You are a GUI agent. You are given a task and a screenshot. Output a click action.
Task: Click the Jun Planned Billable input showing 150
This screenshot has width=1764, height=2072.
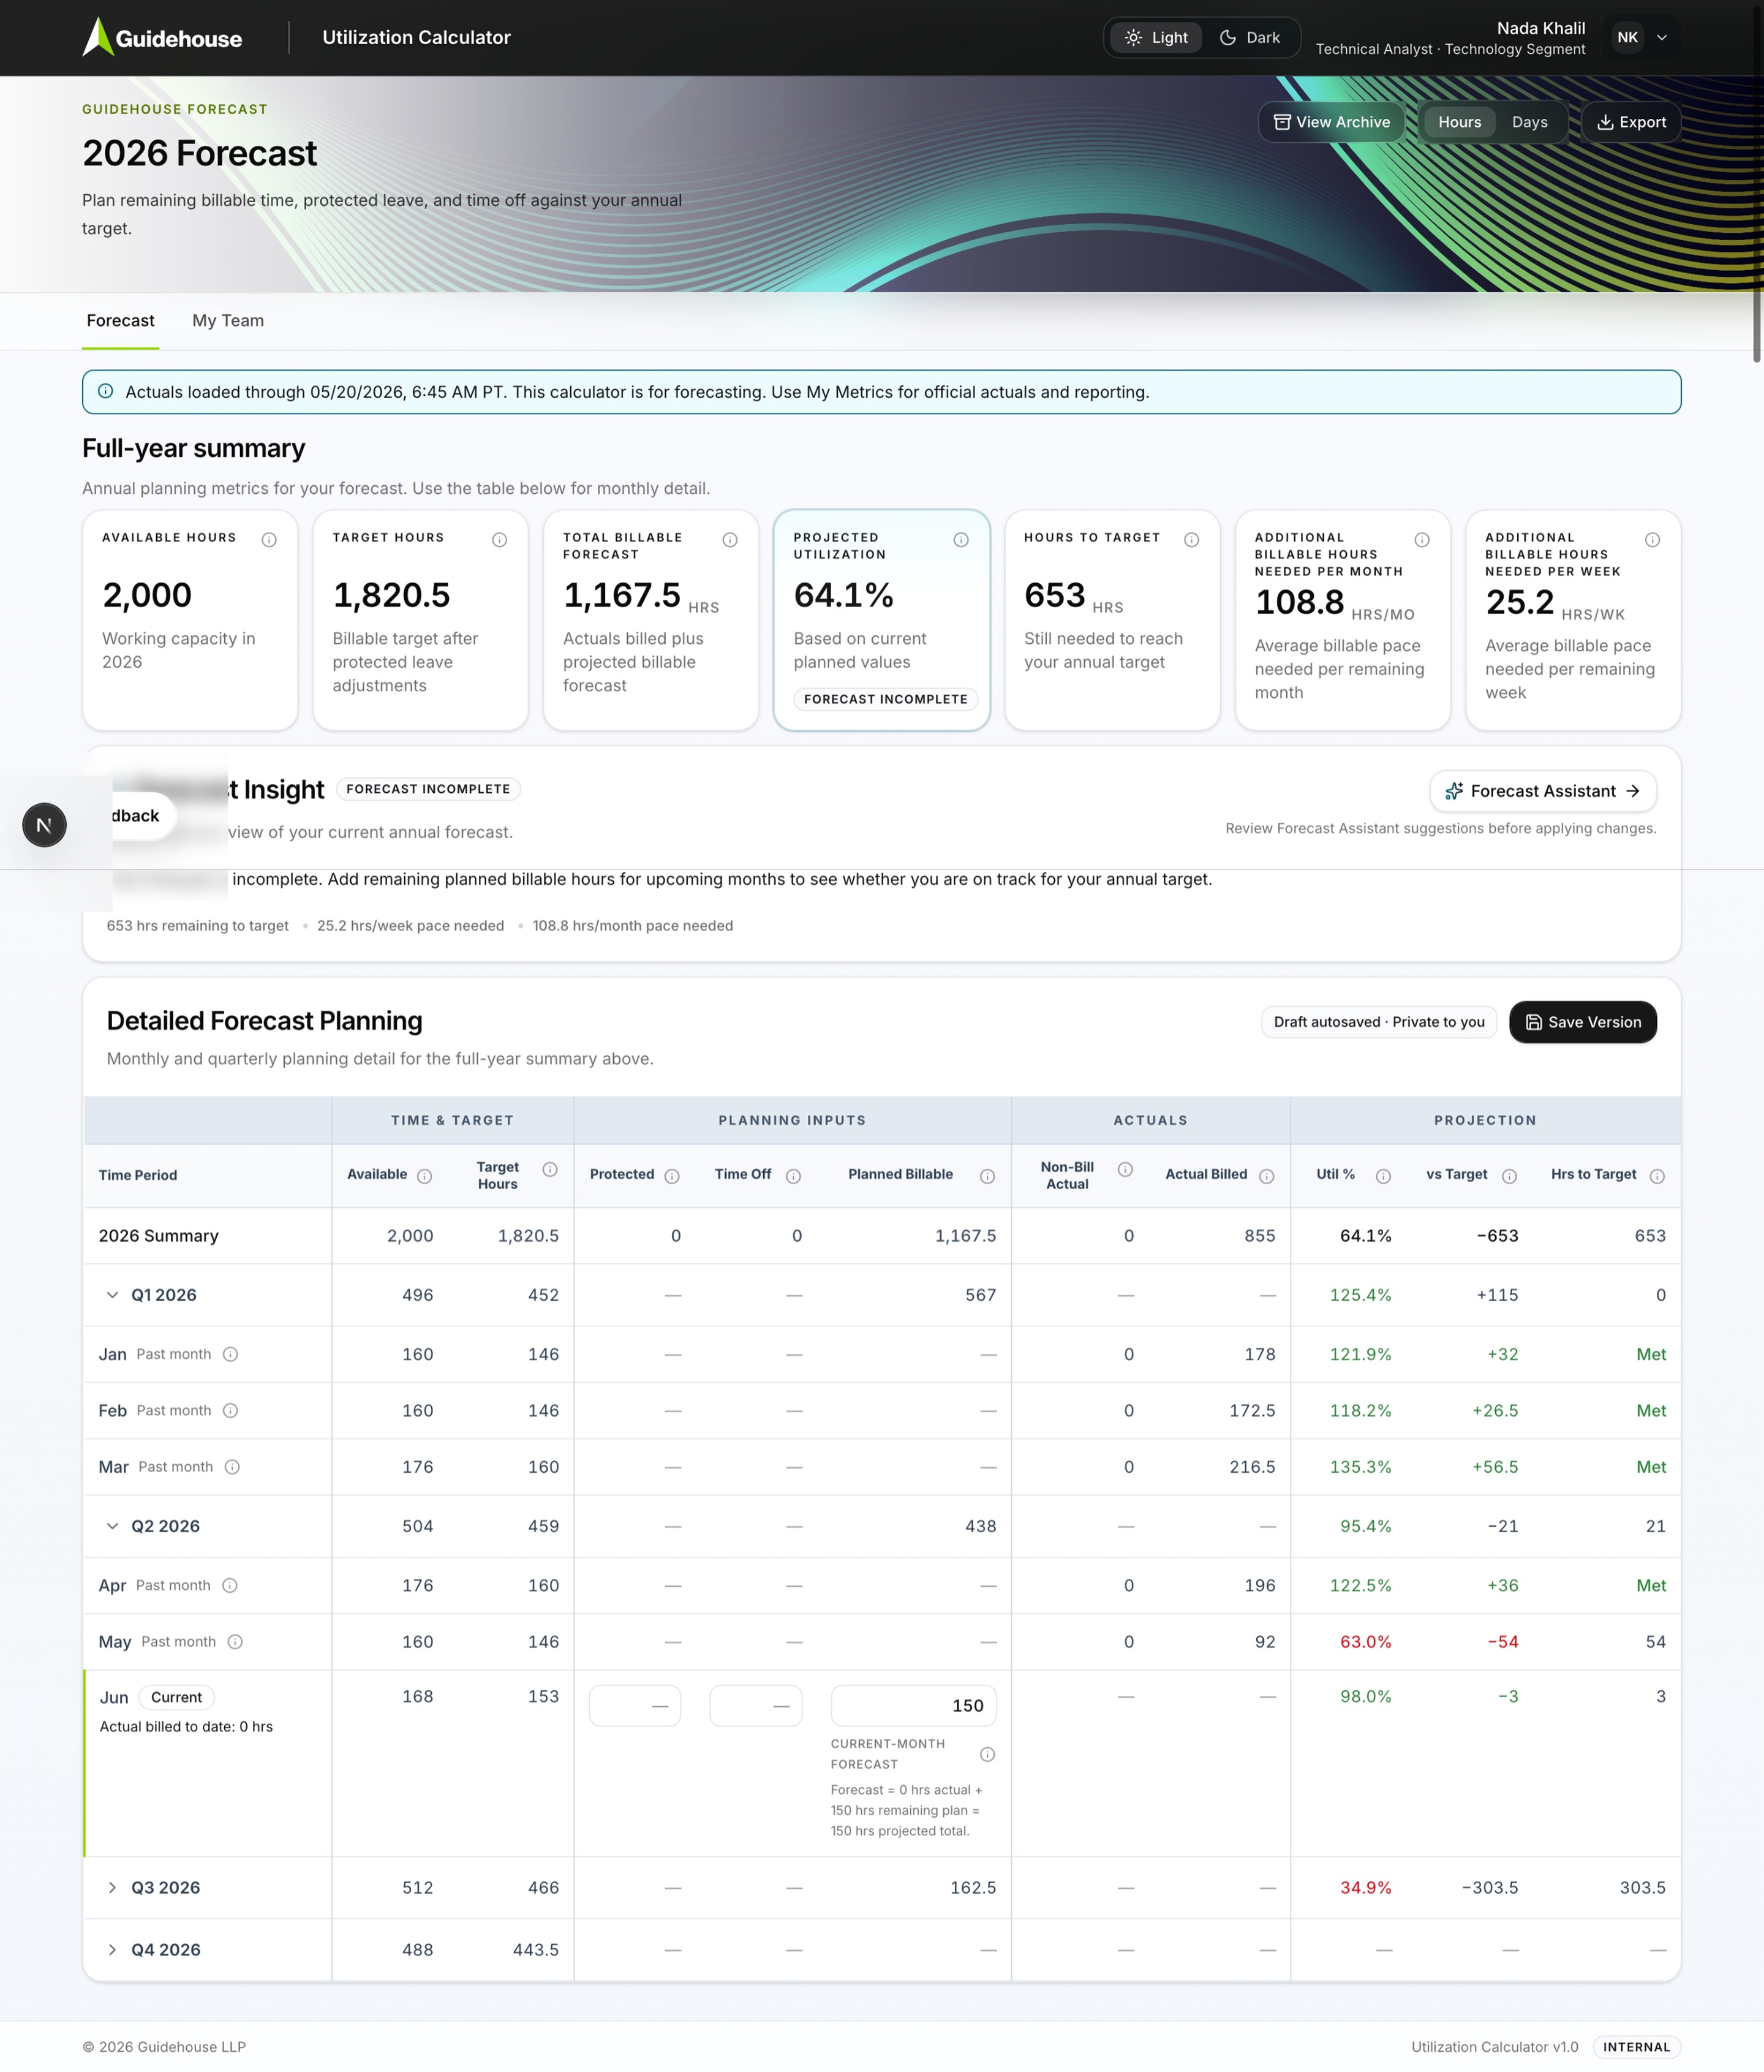click(914, 1706)
